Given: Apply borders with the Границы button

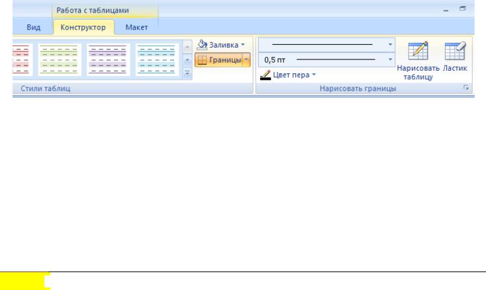Looking at the screenshot, I should (x=219, y=59).
